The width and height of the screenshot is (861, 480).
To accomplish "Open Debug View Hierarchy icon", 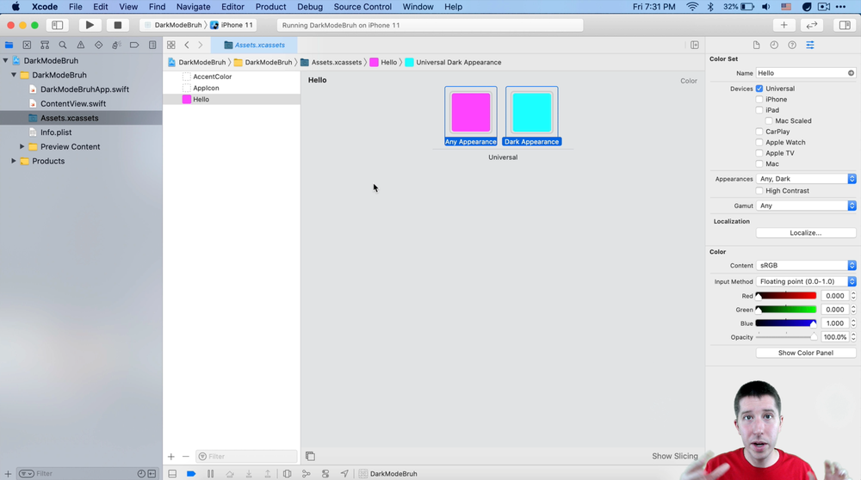I will [x=288, y=473].
